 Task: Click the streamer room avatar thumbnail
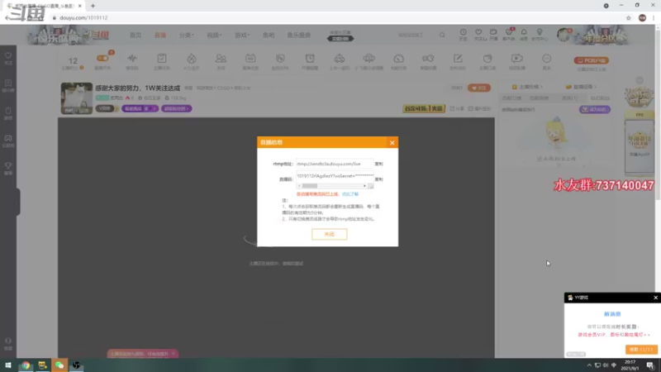76,98
